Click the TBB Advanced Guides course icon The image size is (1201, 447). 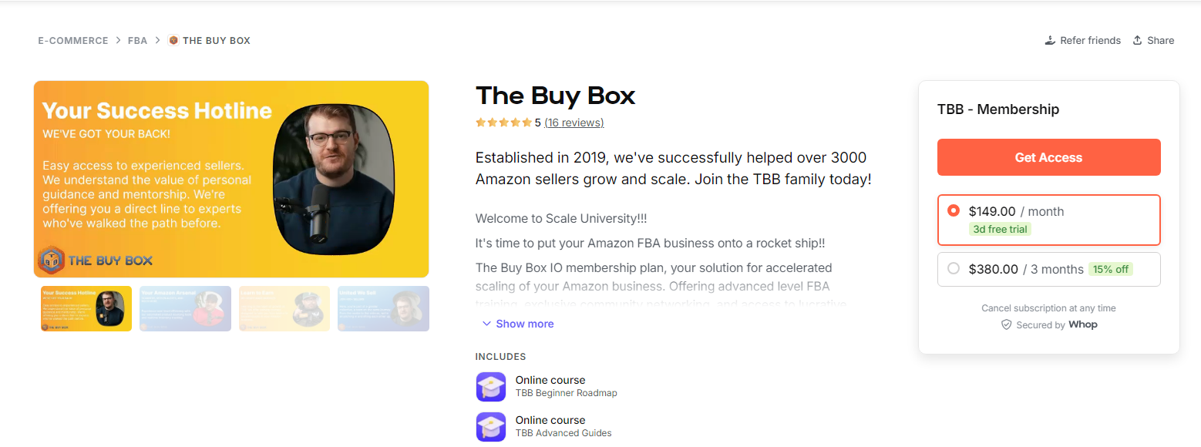[491, 426]
